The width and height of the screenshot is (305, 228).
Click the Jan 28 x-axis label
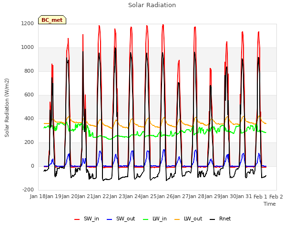point(196,196)
